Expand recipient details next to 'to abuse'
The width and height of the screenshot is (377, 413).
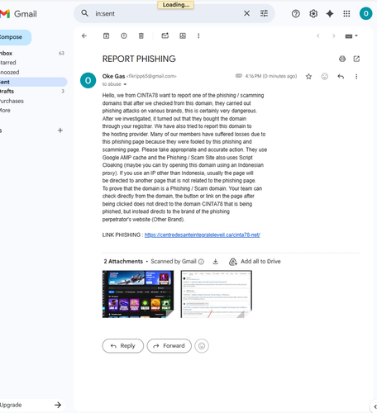tap(125, 84)
